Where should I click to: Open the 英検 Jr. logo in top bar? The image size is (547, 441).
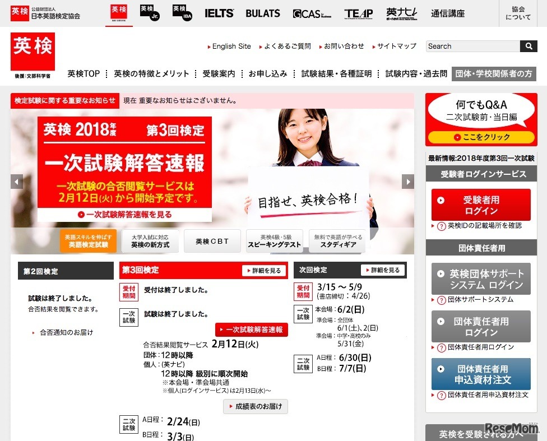click(x=149, y=13)
